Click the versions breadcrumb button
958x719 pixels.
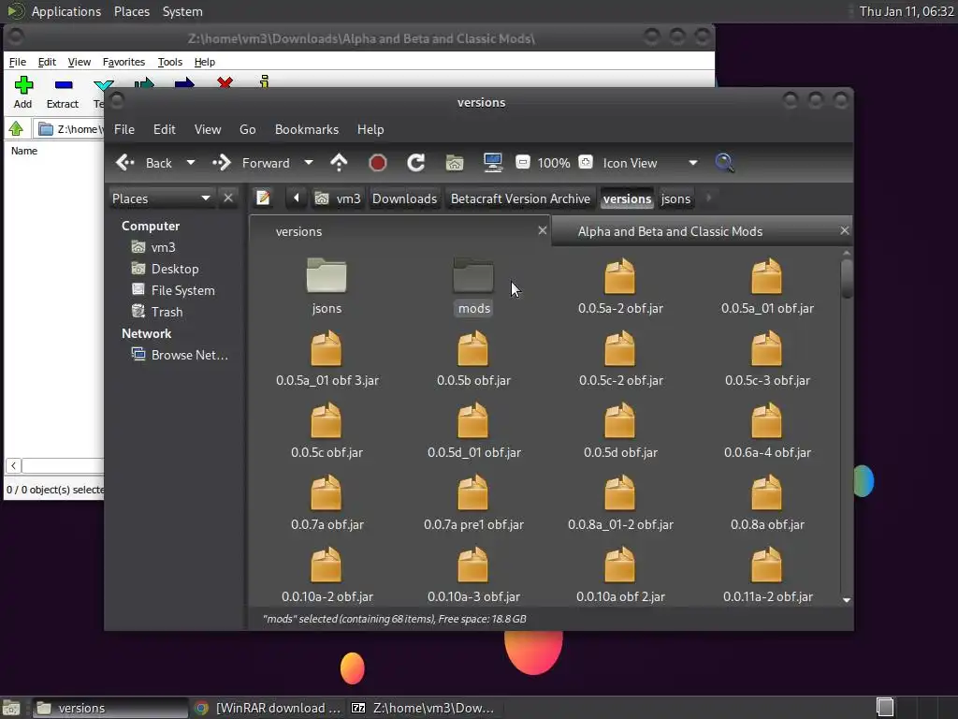627,198
